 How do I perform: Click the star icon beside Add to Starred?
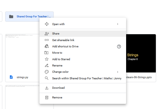(47, 59)
